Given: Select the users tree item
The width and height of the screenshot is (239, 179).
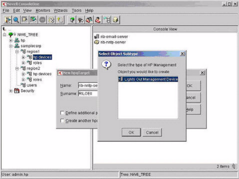Looking at the screenshot, I should coord(32,85).
